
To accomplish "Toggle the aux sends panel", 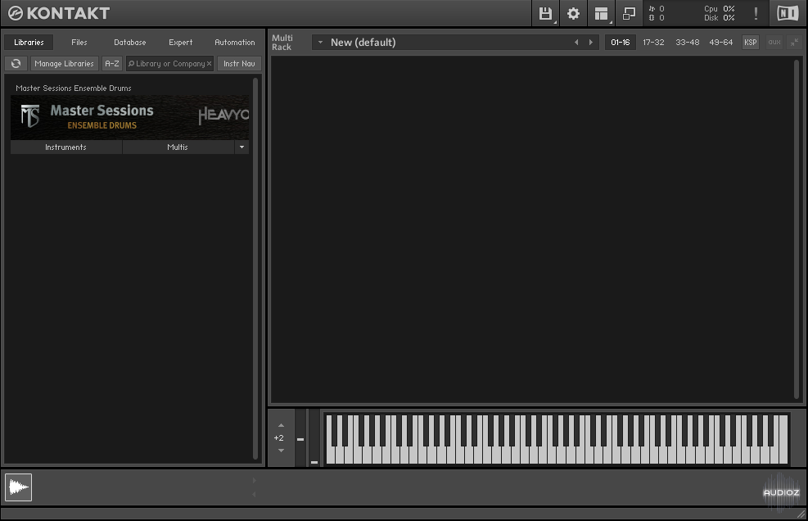I will point(774,43).
